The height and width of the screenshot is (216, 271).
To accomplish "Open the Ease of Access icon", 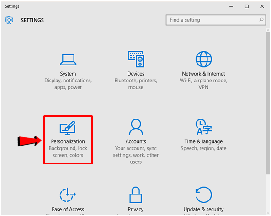I will click(x=68, y=194).
